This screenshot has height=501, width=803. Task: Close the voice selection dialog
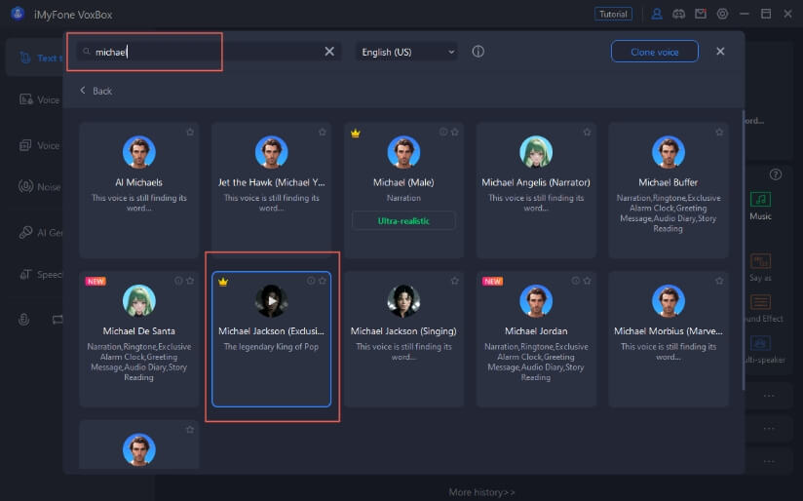(x=720, y=52)
